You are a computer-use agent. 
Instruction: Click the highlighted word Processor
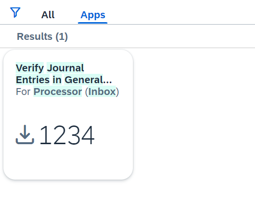pyautogui.click(x=58, y=92)
